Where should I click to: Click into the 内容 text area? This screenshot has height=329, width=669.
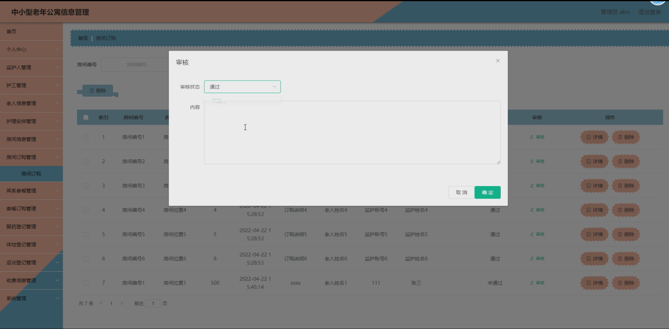point(352,132)
